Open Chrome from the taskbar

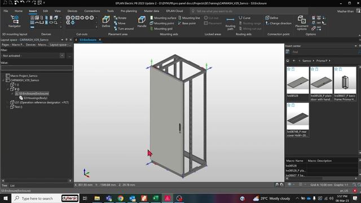coord(120,198)
